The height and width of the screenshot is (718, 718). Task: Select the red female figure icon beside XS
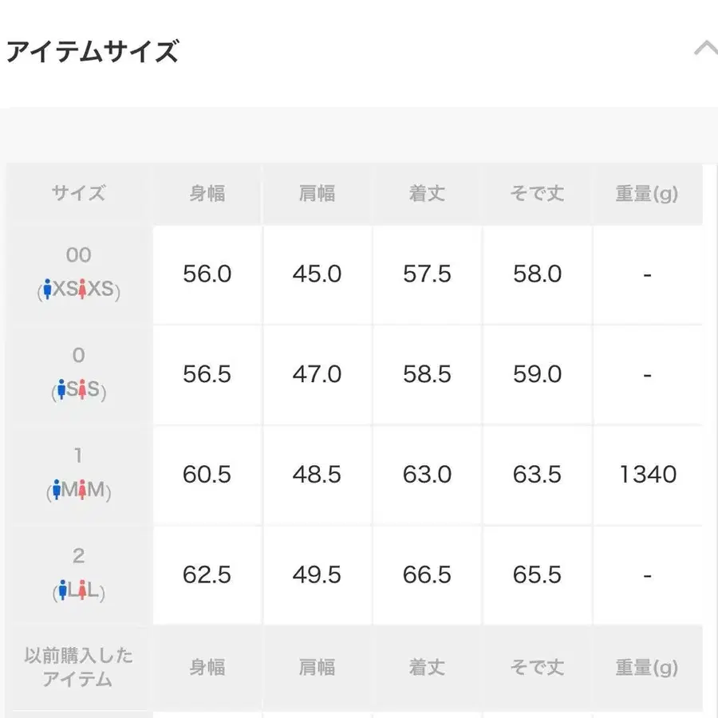pyautogui.click(x=81, y=290)
